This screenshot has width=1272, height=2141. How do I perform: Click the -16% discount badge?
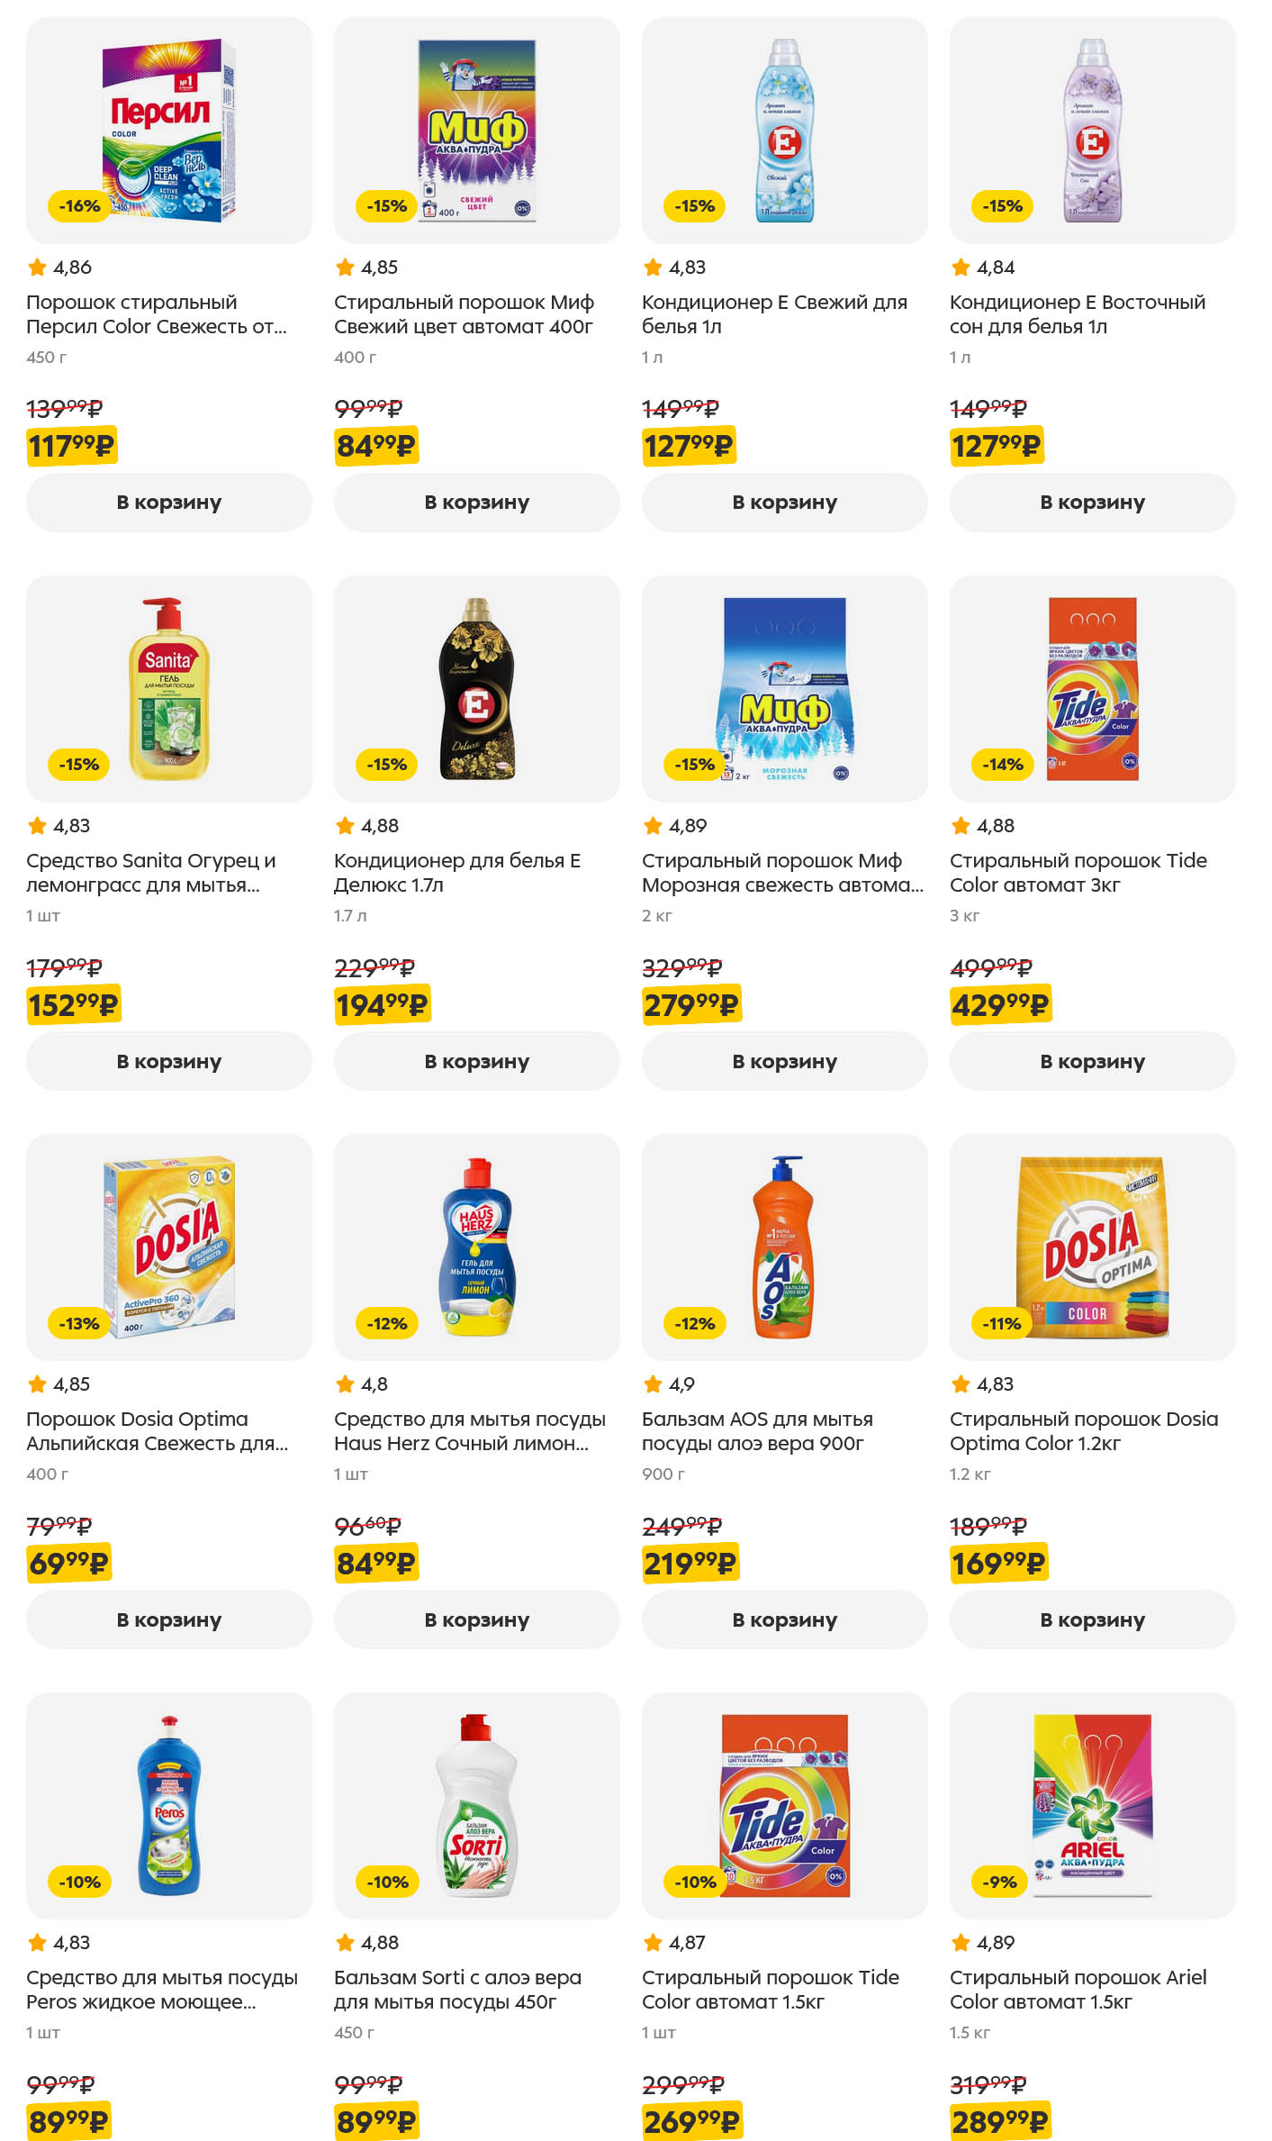(x=79, y=206)
